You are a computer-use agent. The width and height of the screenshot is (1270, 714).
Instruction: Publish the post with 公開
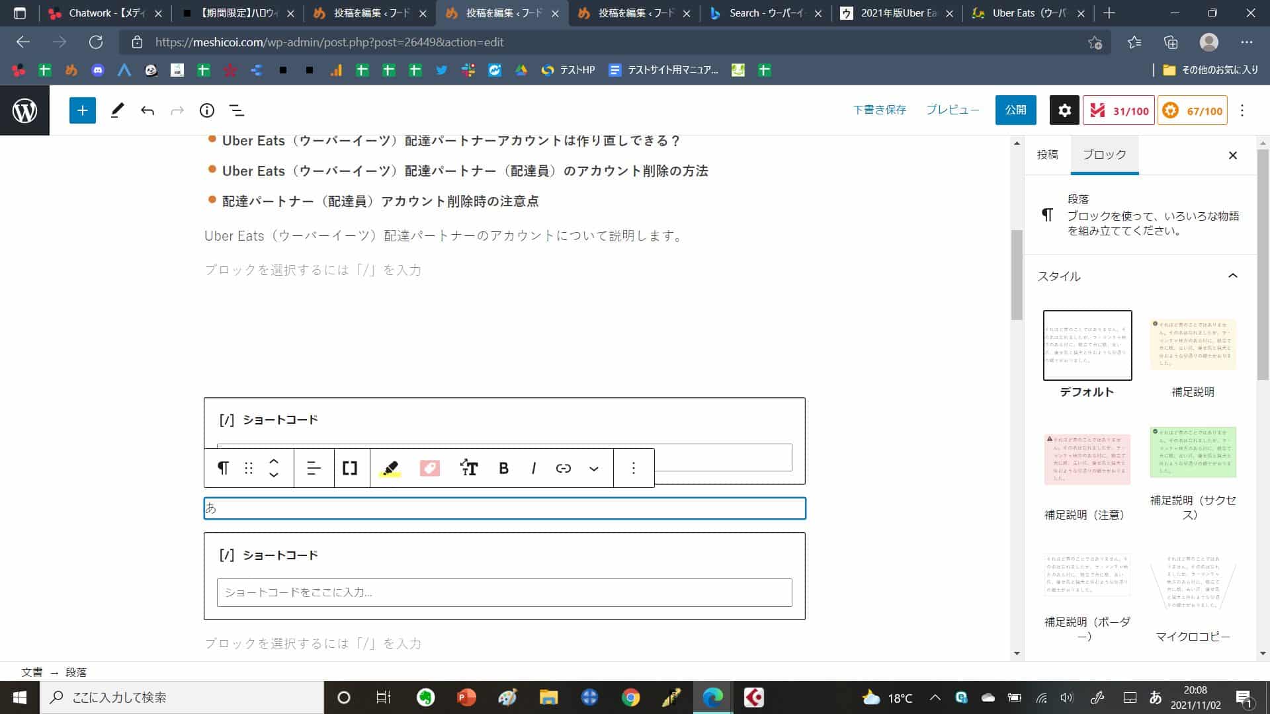[x=1015, y=110]
